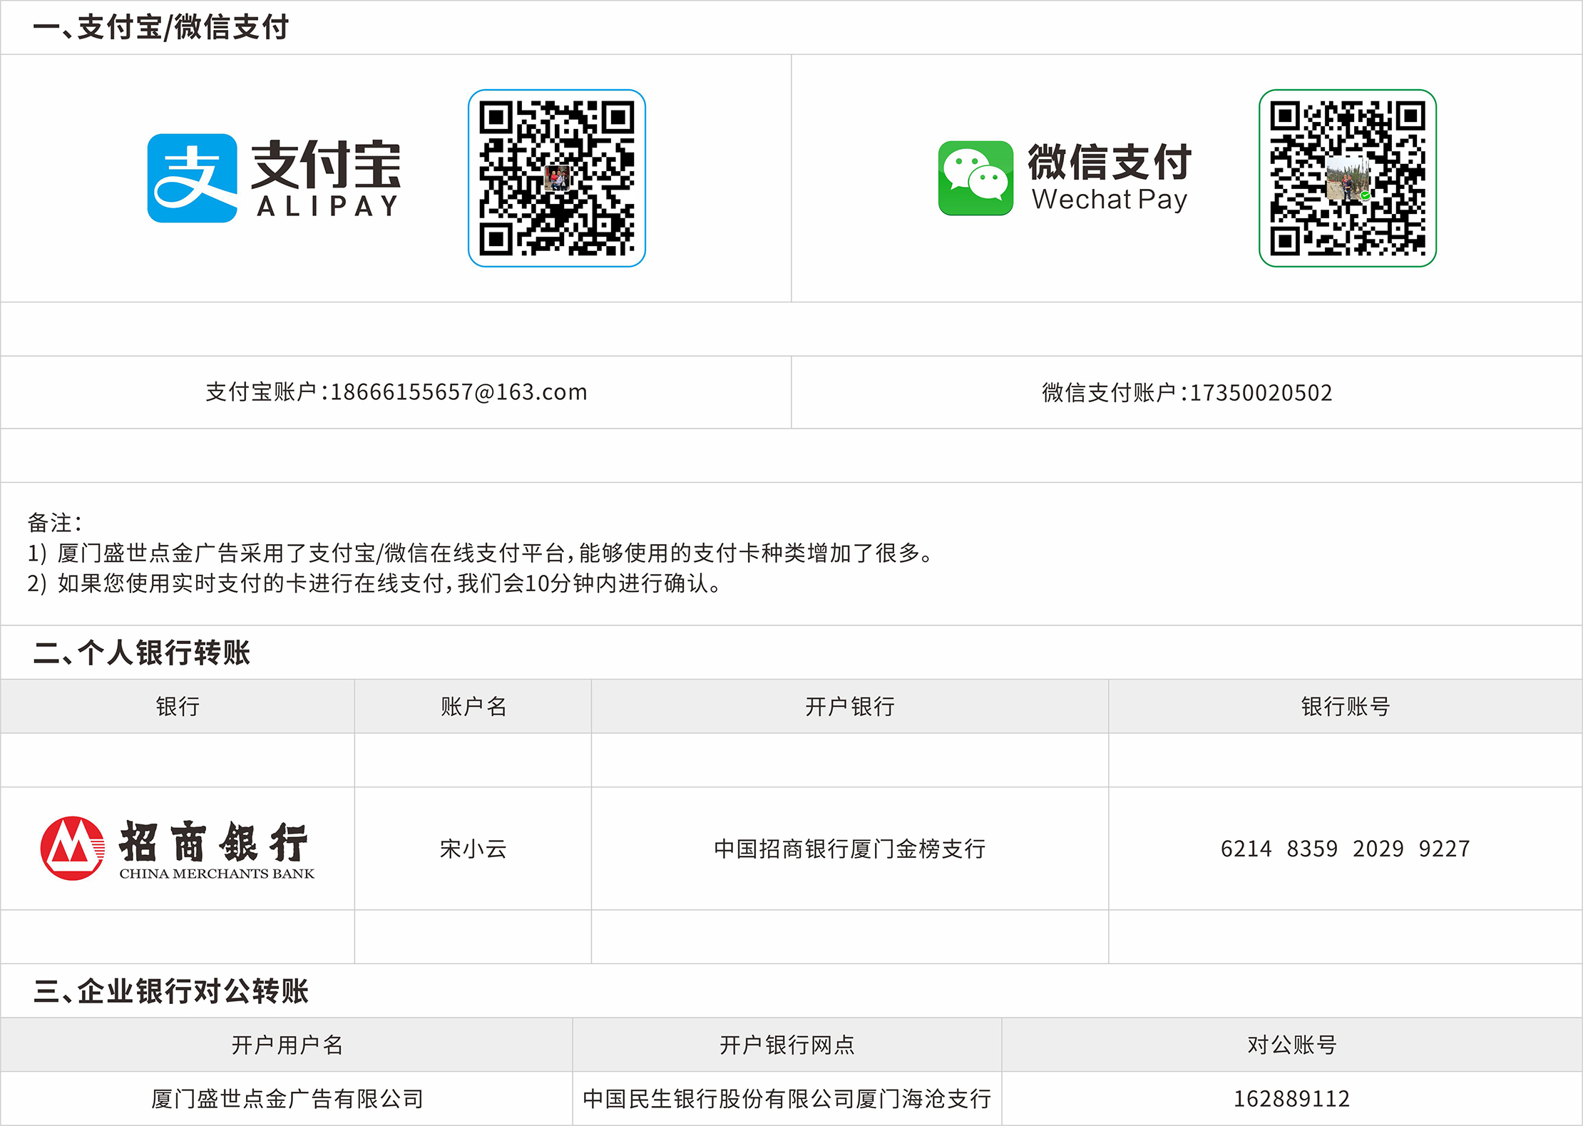Click the China Merchants Bank red logo
This screenshot has height=1126, width=1583.
coord(72,849)
